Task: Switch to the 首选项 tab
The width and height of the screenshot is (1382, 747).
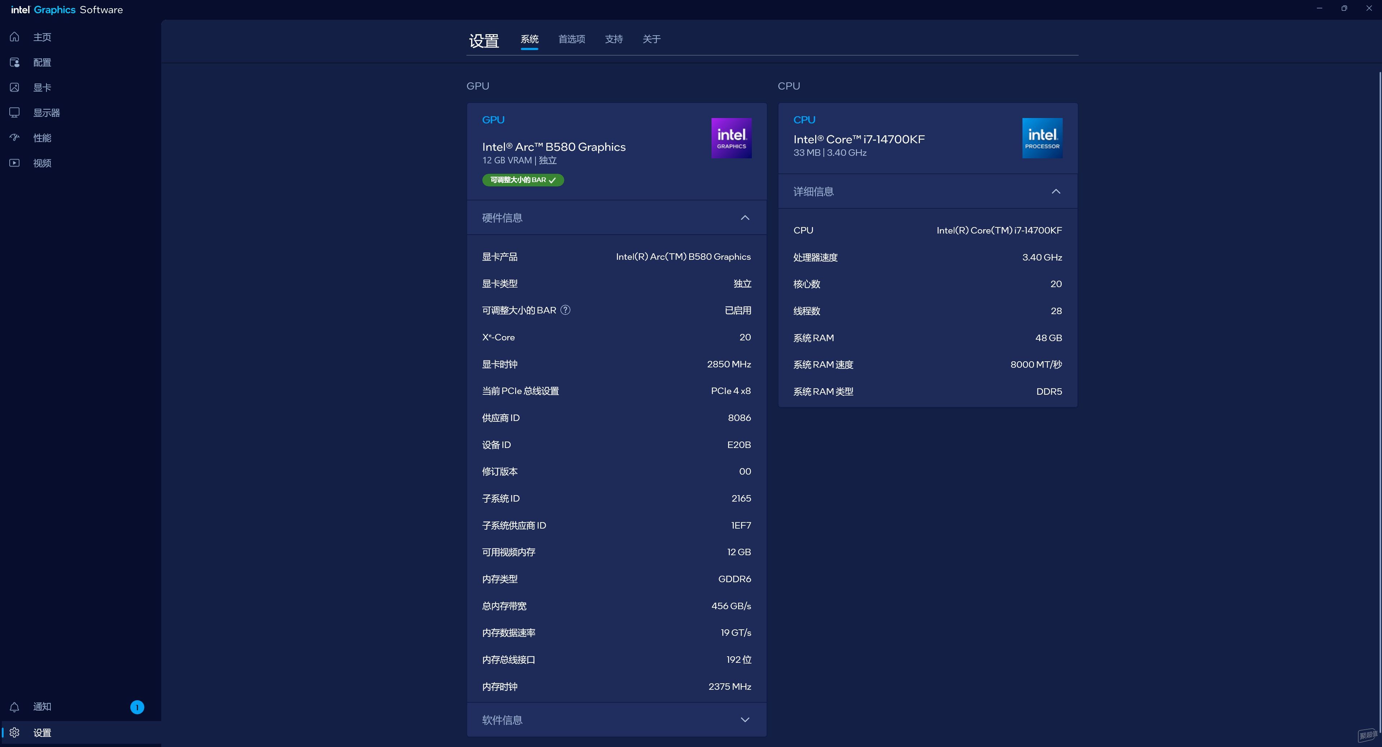Action: tap(572, 39)
